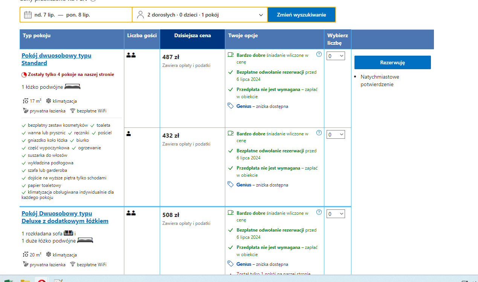Click the calendar icon in date field
This screenshot has width=478, height=282.
(28, 15)
